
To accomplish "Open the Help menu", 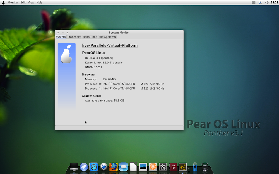I will pyautogui.click(x=39, y=2).
